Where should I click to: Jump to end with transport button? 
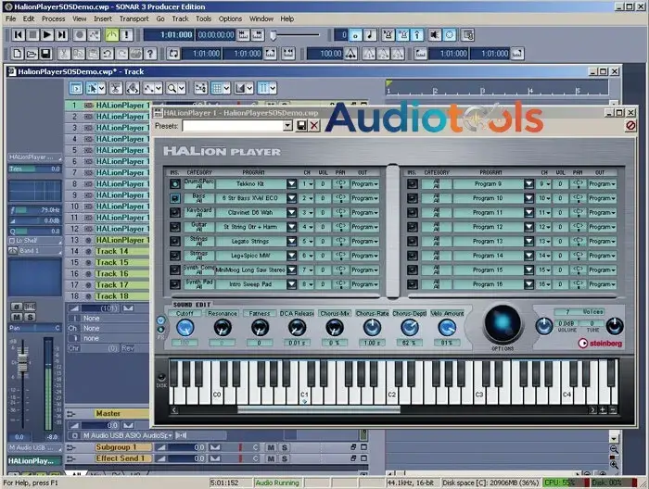click(62, 34)
